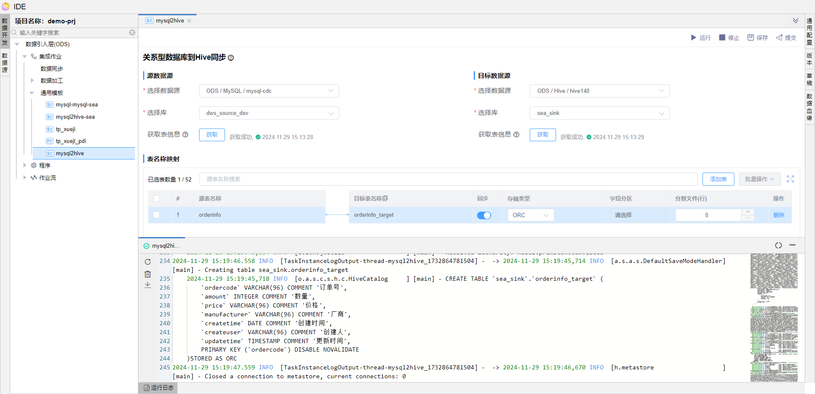Click the source table name search field
This screenshot has width=815, height=394.
click(448, 179)
